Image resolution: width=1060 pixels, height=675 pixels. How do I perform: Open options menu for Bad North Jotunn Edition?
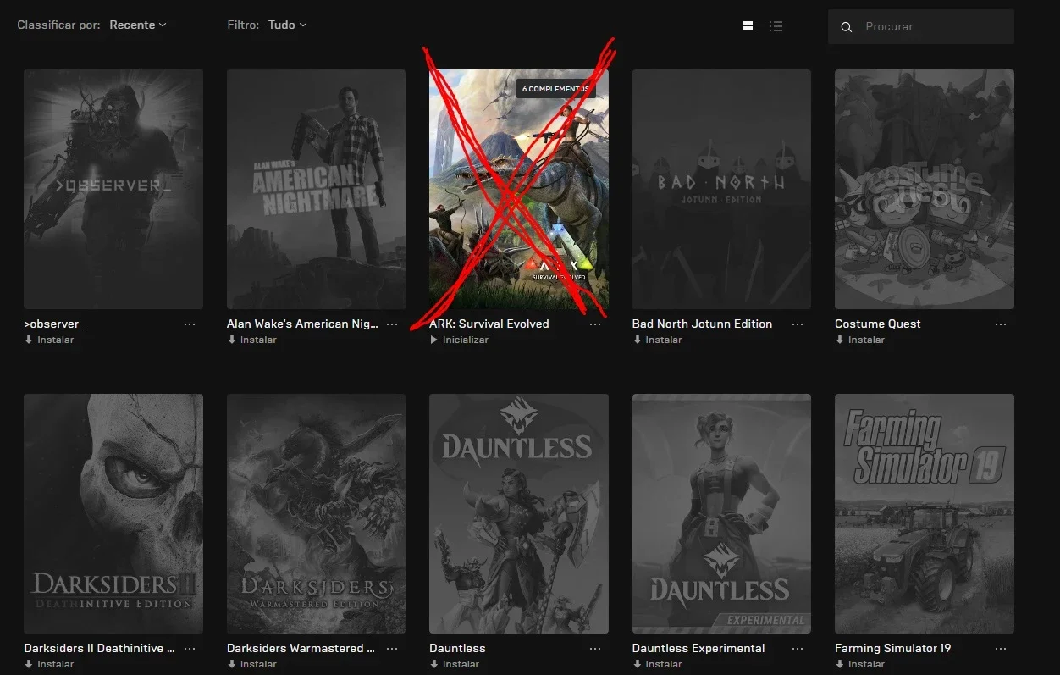tap(798, 324)
